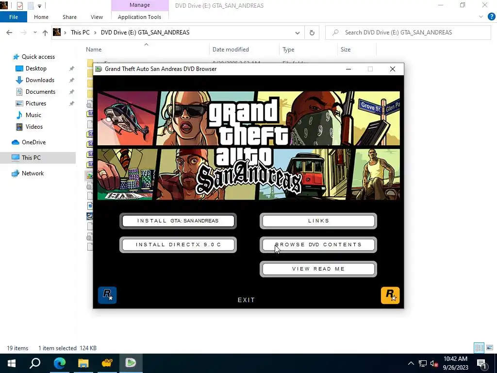Open the Windows Start menu

[x=12, y=363]
